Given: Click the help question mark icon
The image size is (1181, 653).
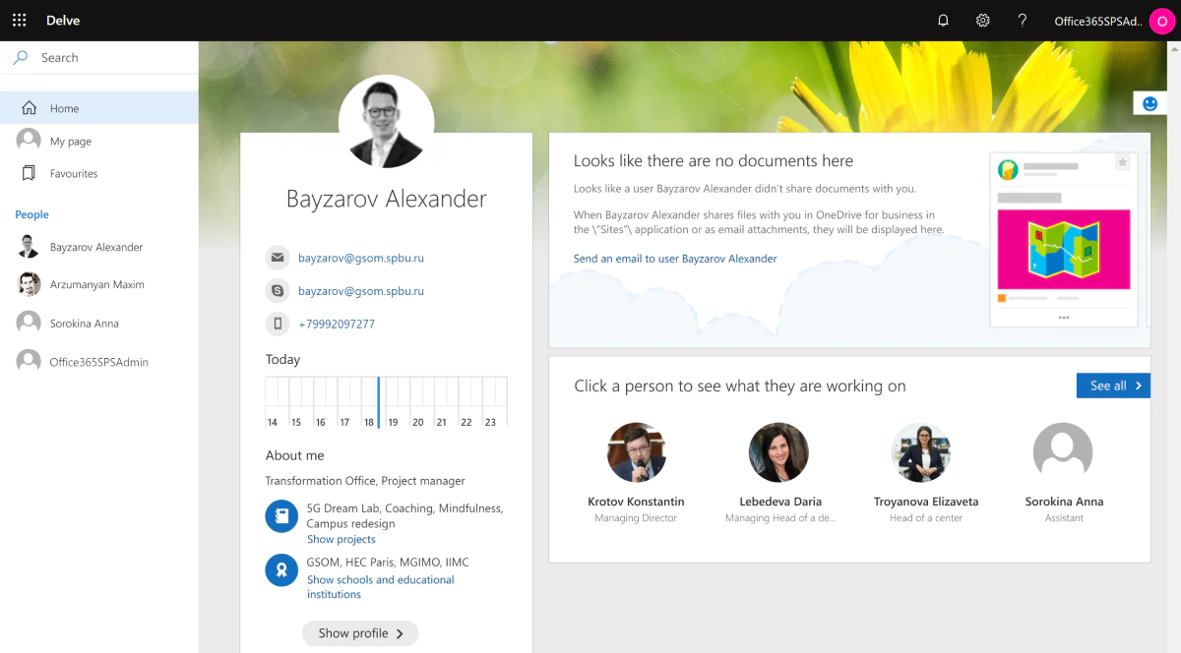Looking at the screenshot, I should [x=1022, y=21].
